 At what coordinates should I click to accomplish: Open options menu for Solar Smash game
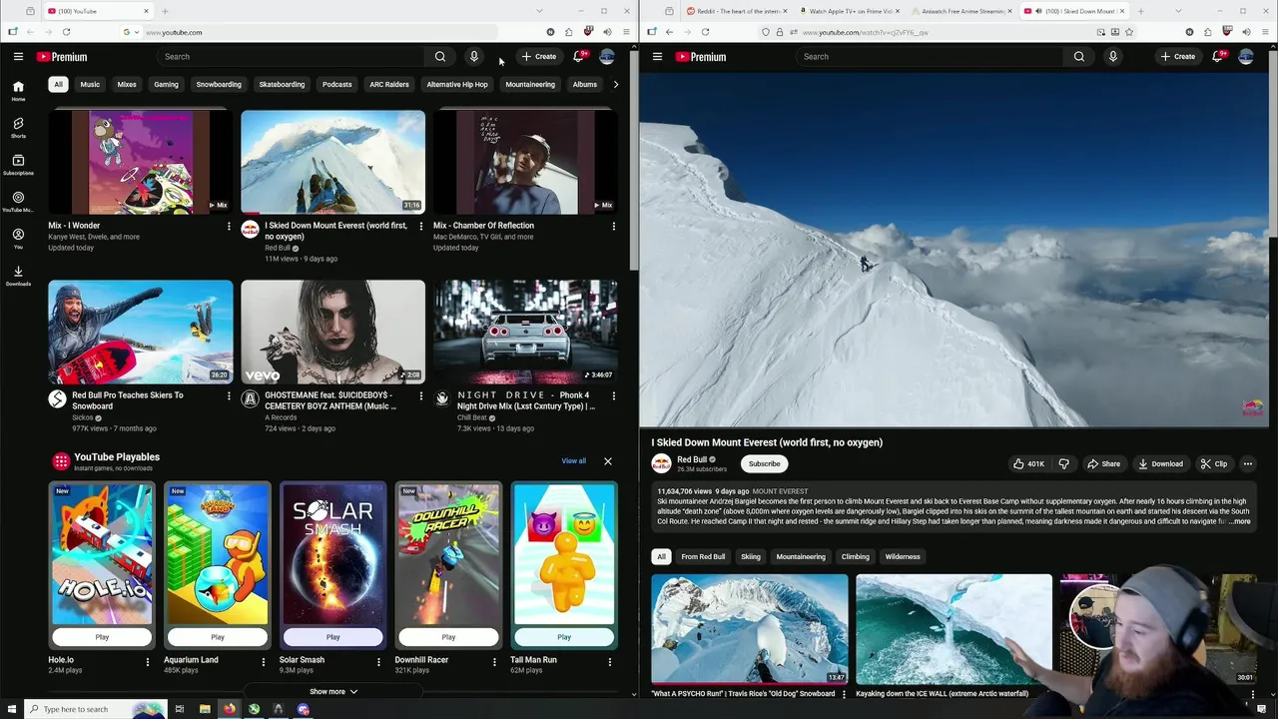(x=378, y=661)
